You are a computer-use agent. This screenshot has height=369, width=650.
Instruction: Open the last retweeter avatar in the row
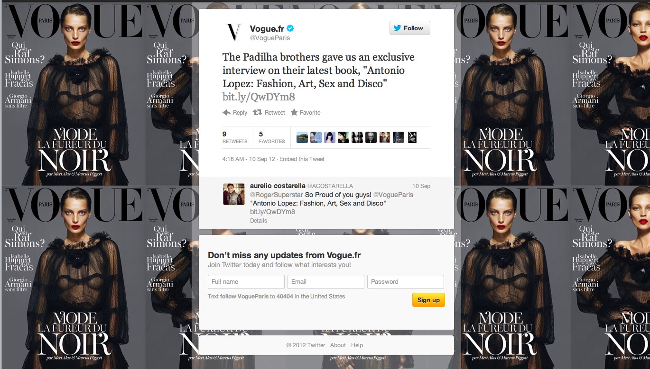pos(412,137)
